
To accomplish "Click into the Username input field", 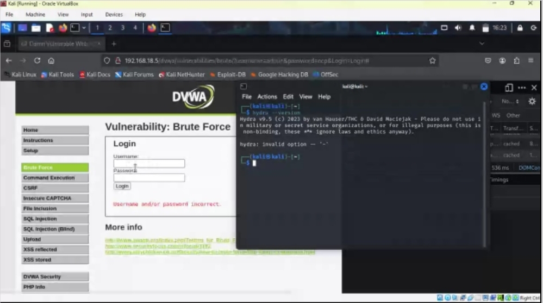I will [x=149, y=163].
